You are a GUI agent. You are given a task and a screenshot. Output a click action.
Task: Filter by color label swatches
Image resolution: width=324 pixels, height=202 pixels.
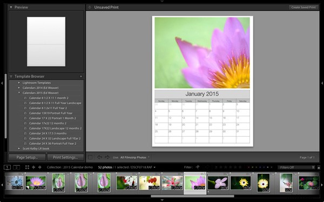pyautogui.click(x=260, y=167)
